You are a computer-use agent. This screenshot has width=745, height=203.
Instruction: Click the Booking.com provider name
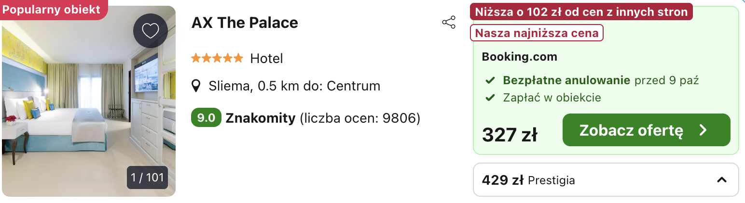519,57
